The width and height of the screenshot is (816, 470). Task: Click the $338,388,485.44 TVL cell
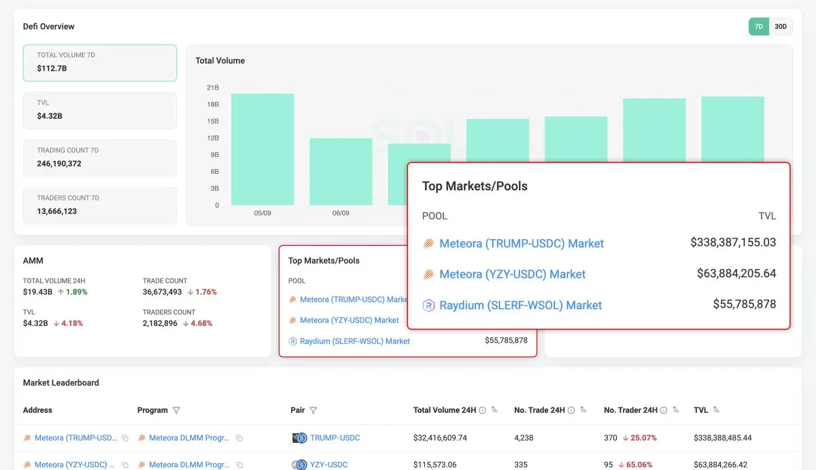pos(723,438)
